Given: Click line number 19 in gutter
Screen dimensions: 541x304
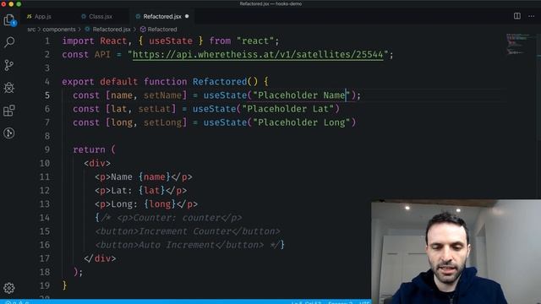Looking at the screenshot, I should click(x=45, y=285).
